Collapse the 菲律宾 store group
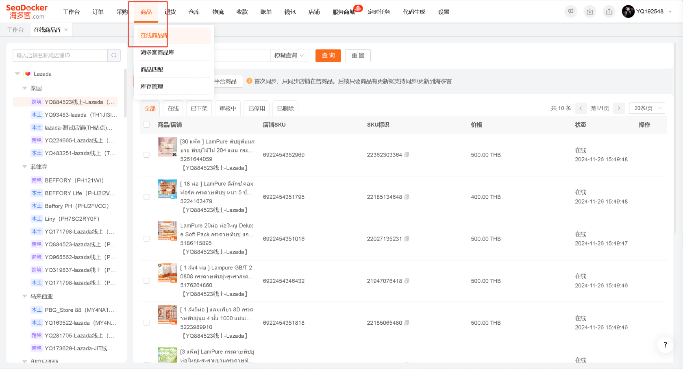 [25, 167]
